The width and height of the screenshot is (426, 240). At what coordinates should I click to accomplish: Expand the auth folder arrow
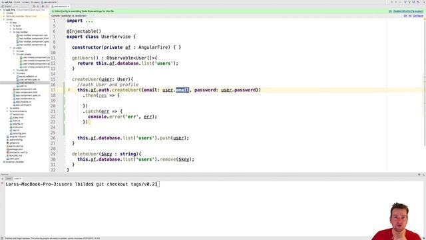11,25
